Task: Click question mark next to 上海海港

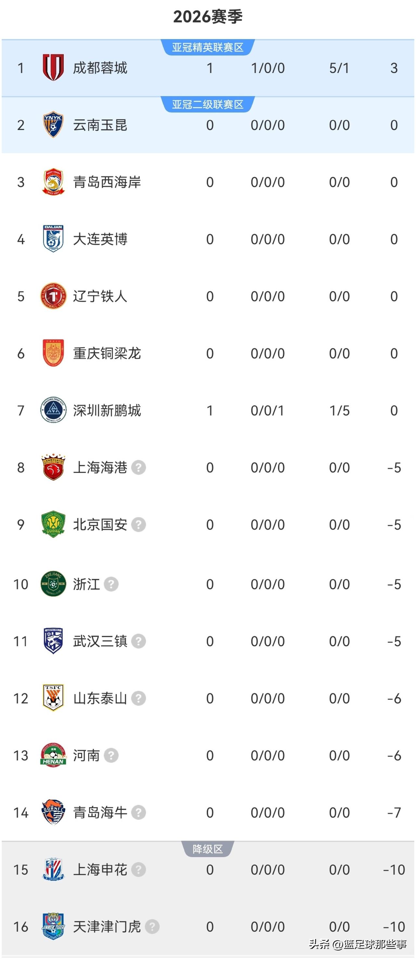Action: coord(139,467)
